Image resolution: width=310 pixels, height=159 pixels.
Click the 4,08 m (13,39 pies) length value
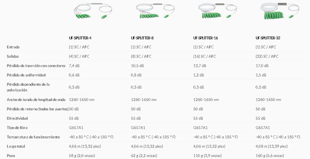tap(272, 147)
